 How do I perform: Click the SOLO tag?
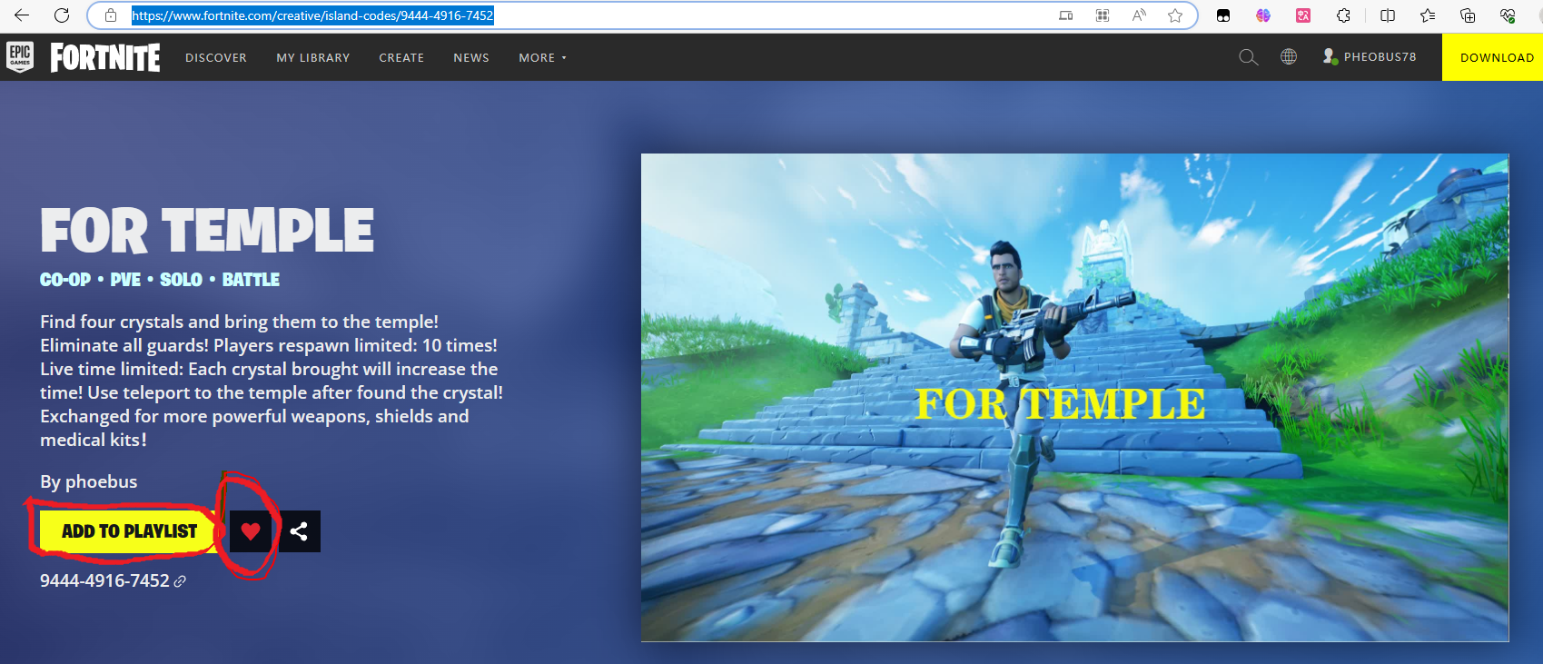[181, 280]
